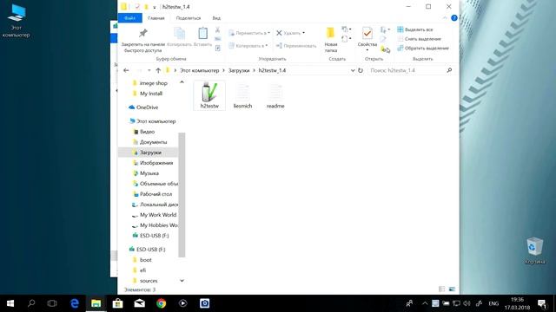Click Загрузки in the address breadcrumb
The height and width of the screenshot is (312, 556).
(x=239, y=70)
